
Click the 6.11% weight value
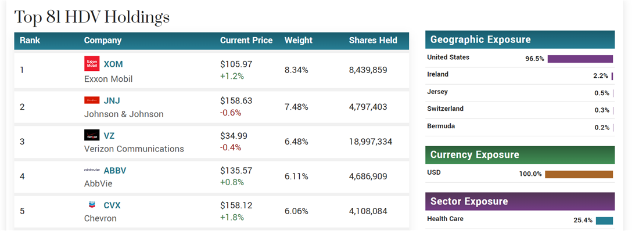coord(296,176)
